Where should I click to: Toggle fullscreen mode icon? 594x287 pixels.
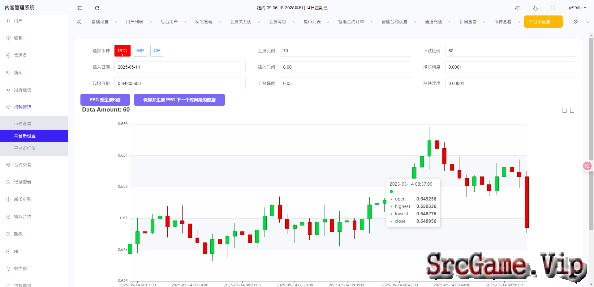[x=553, y=8]
